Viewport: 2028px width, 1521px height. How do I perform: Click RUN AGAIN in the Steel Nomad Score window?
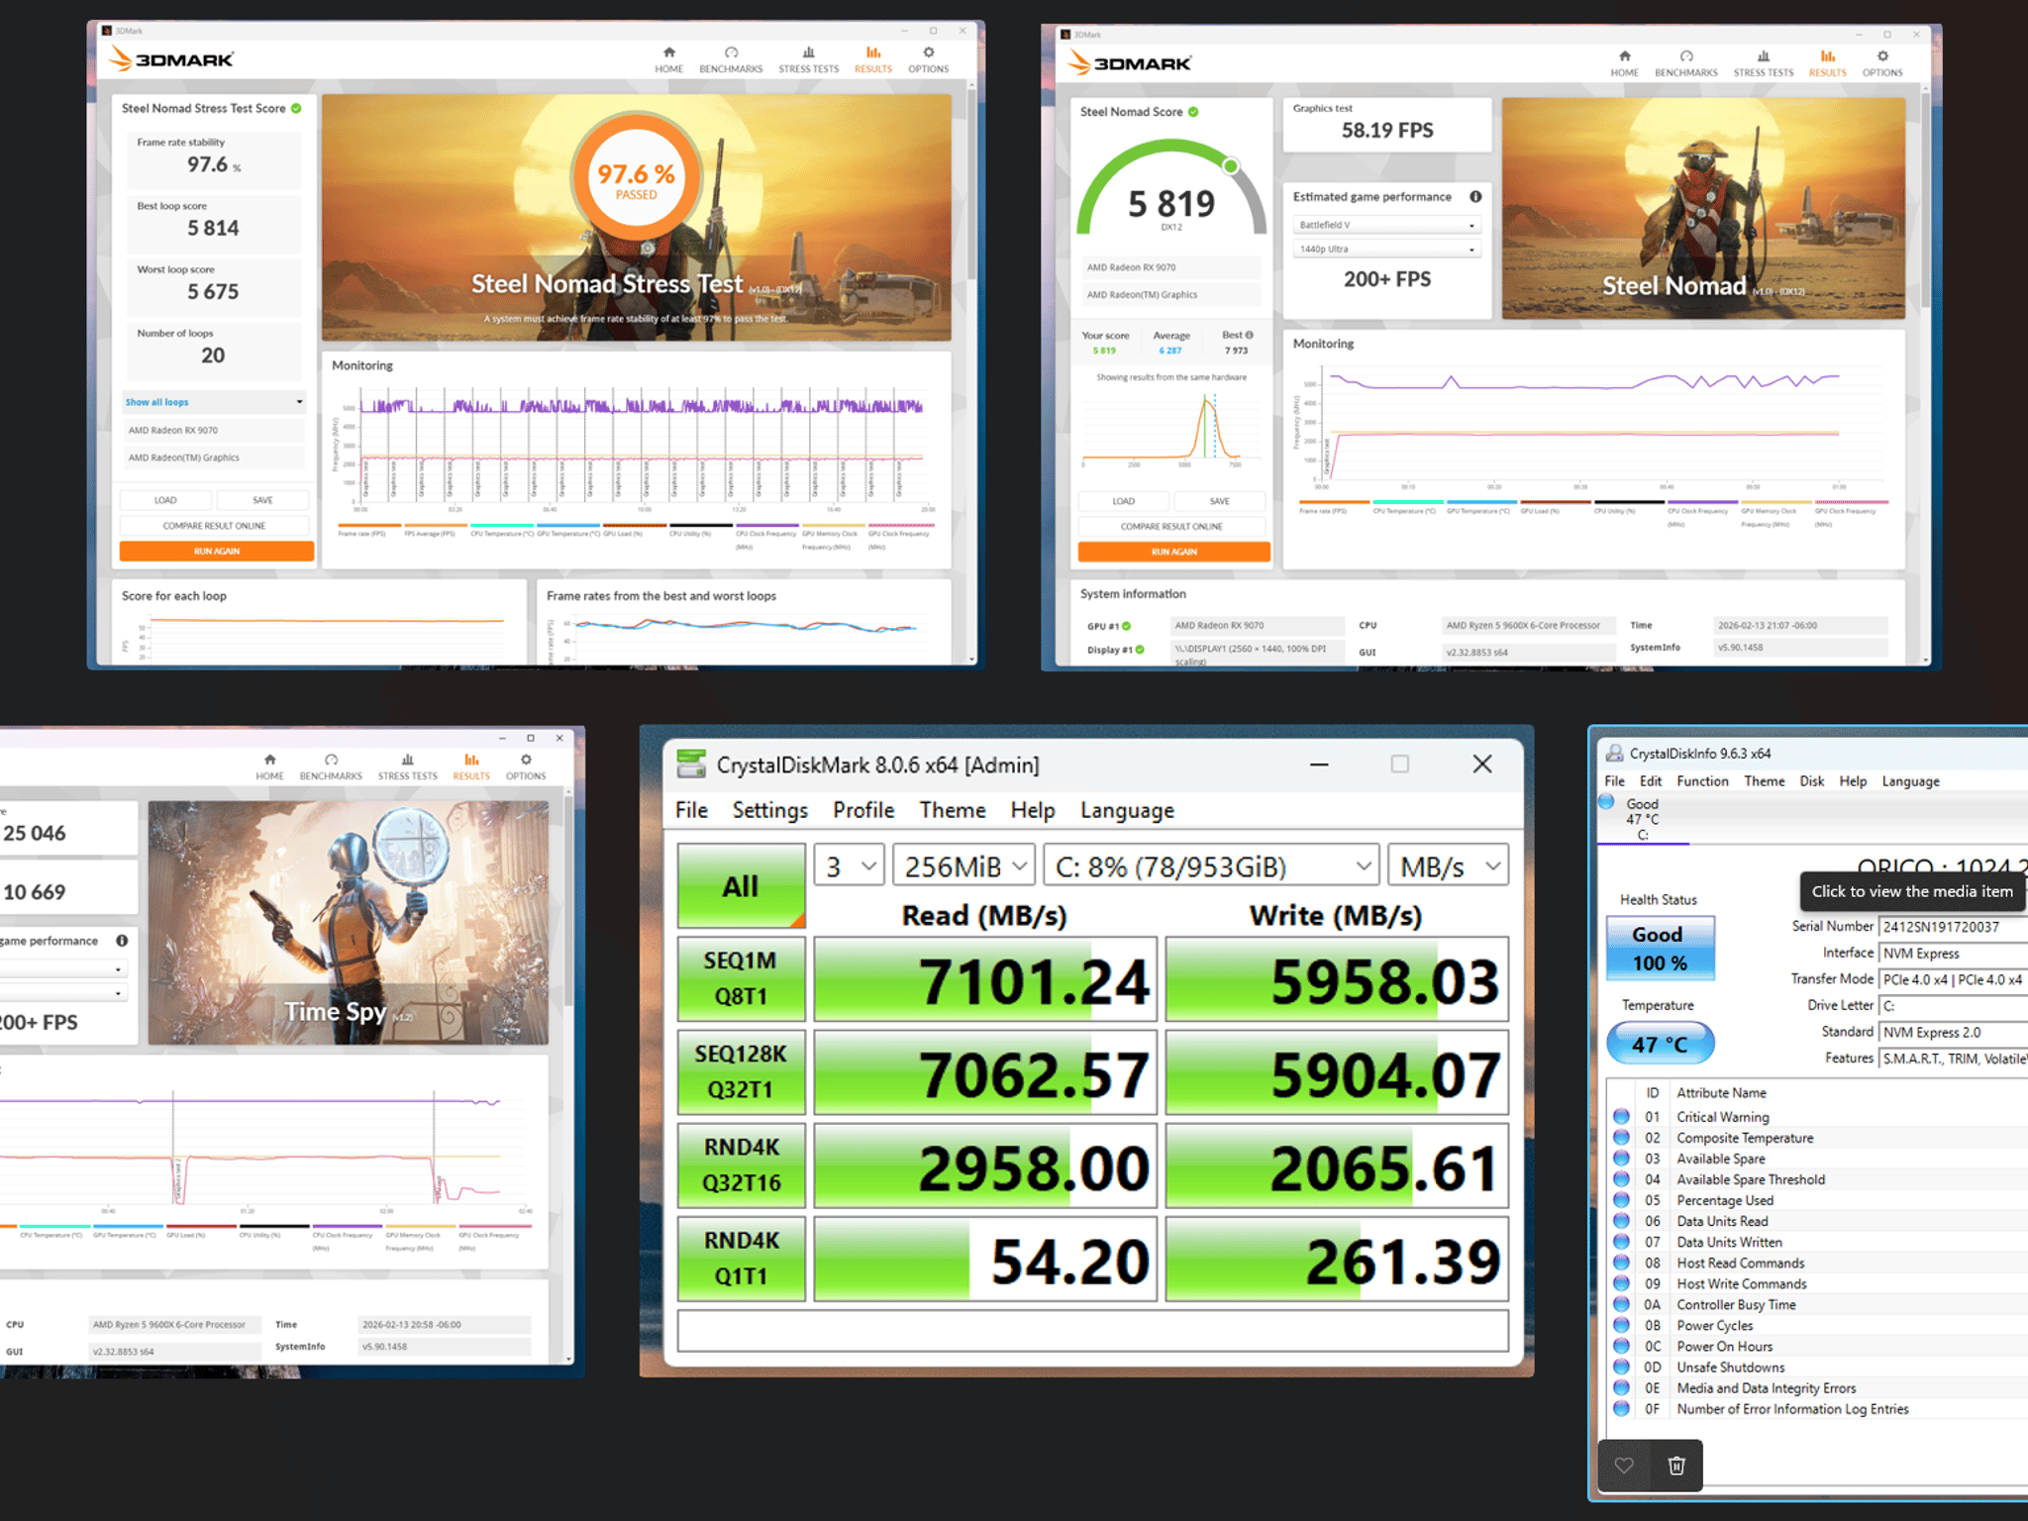coord(1173,552)
